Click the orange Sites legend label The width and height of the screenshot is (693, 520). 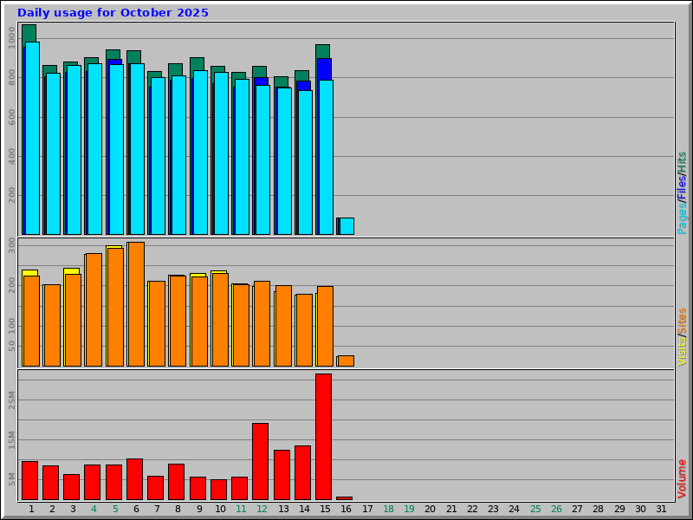(x=682, y=322)
